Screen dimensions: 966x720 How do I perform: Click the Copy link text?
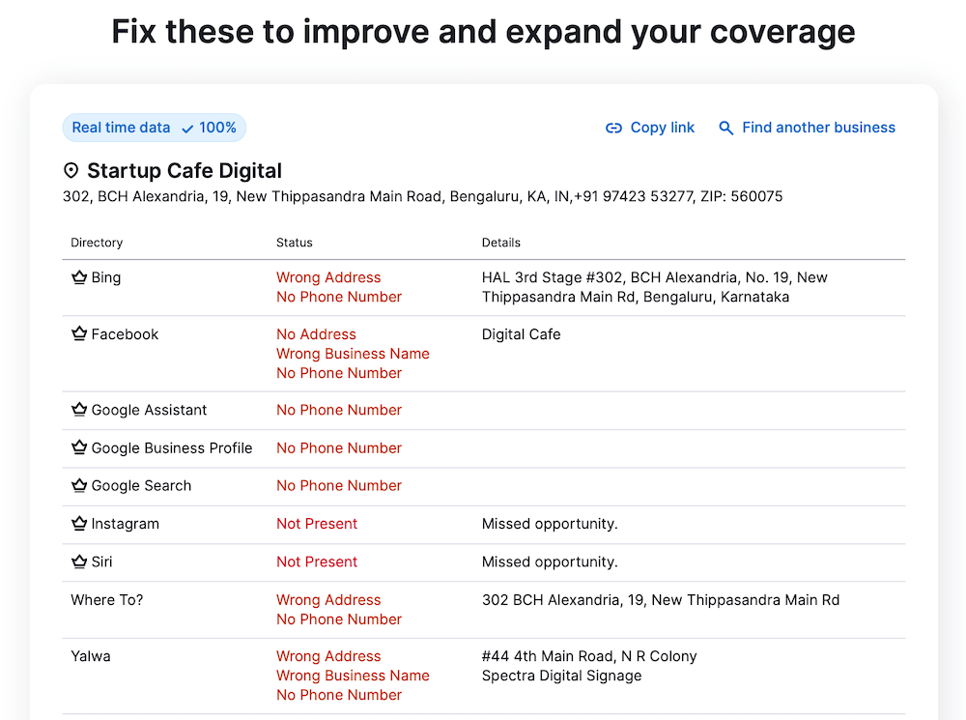pos(662,128)
